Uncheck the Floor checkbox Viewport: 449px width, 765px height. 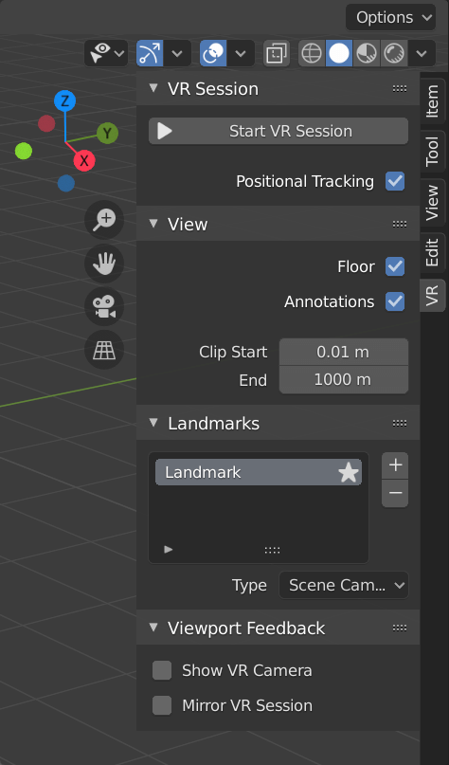point(395,266)
